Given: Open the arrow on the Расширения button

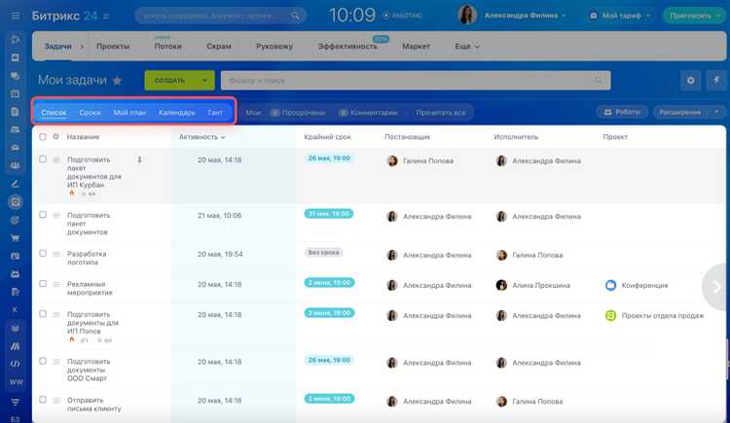Looking at the screenshot, I should [716, 112].
